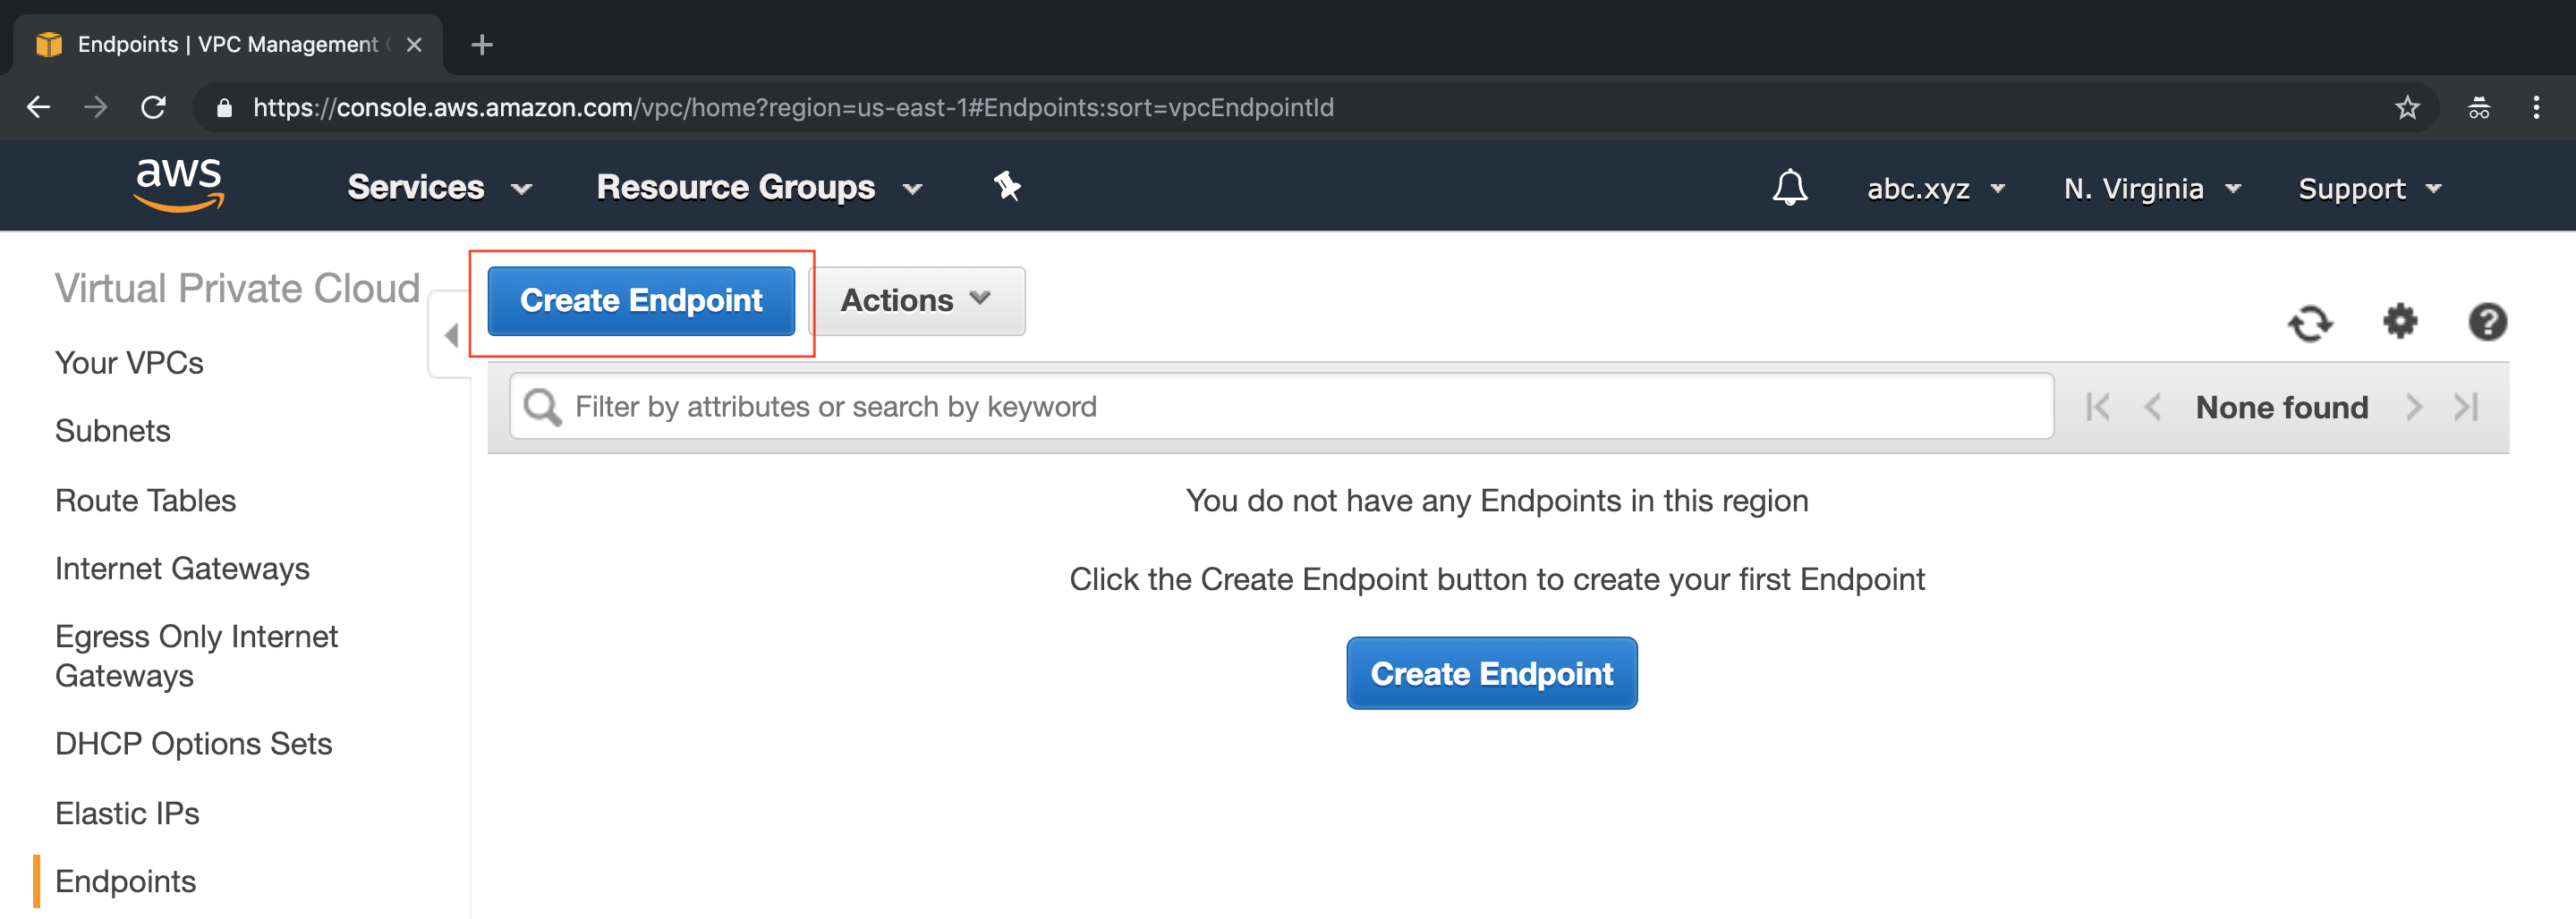Go to Route Tables in sidebar

click(146, 501)
